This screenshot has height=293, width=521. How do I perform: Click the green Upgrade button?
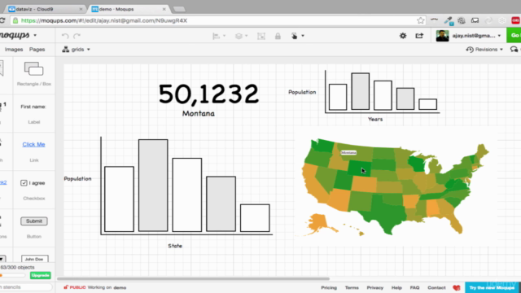[41, 275]
